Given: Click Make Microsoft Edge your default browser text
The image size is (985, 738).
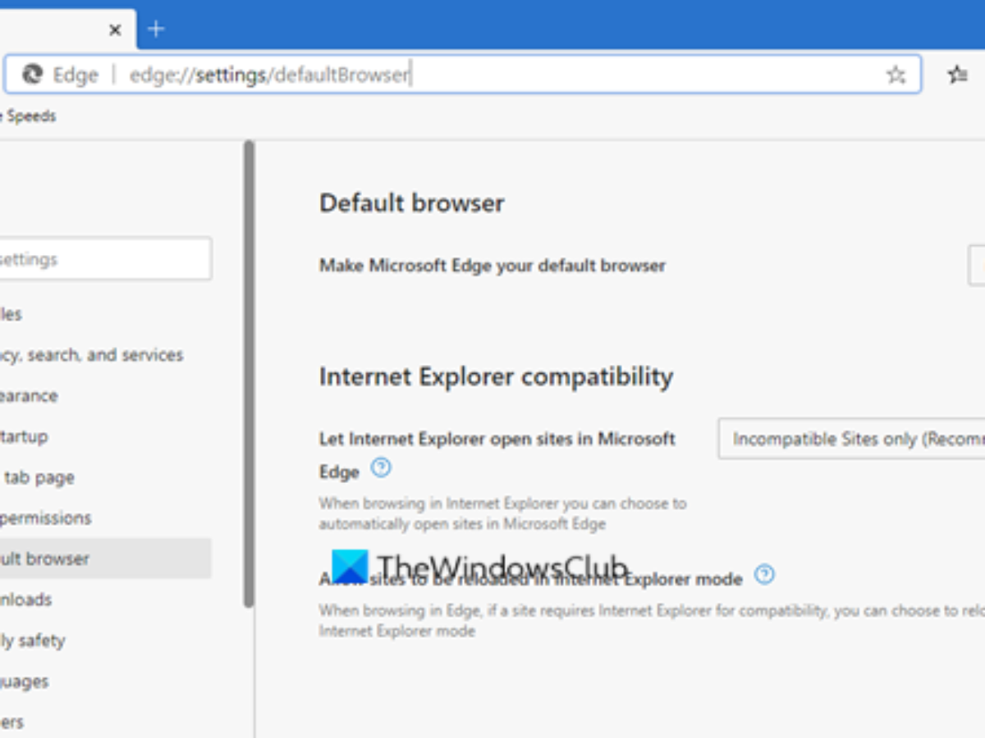Looking at the screenshot, I should (492, 266).
